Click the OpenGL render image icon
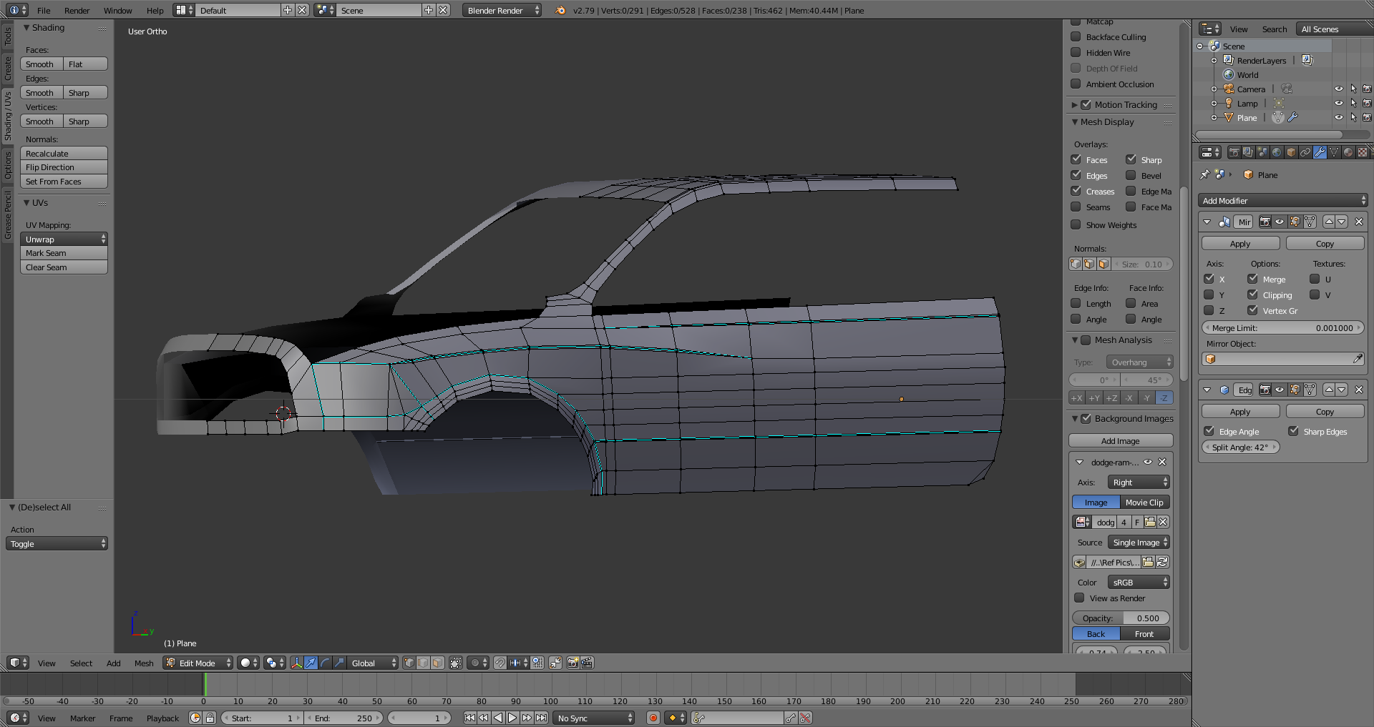This screenshot has height=727, width=1374. click(x=572, y=663)
